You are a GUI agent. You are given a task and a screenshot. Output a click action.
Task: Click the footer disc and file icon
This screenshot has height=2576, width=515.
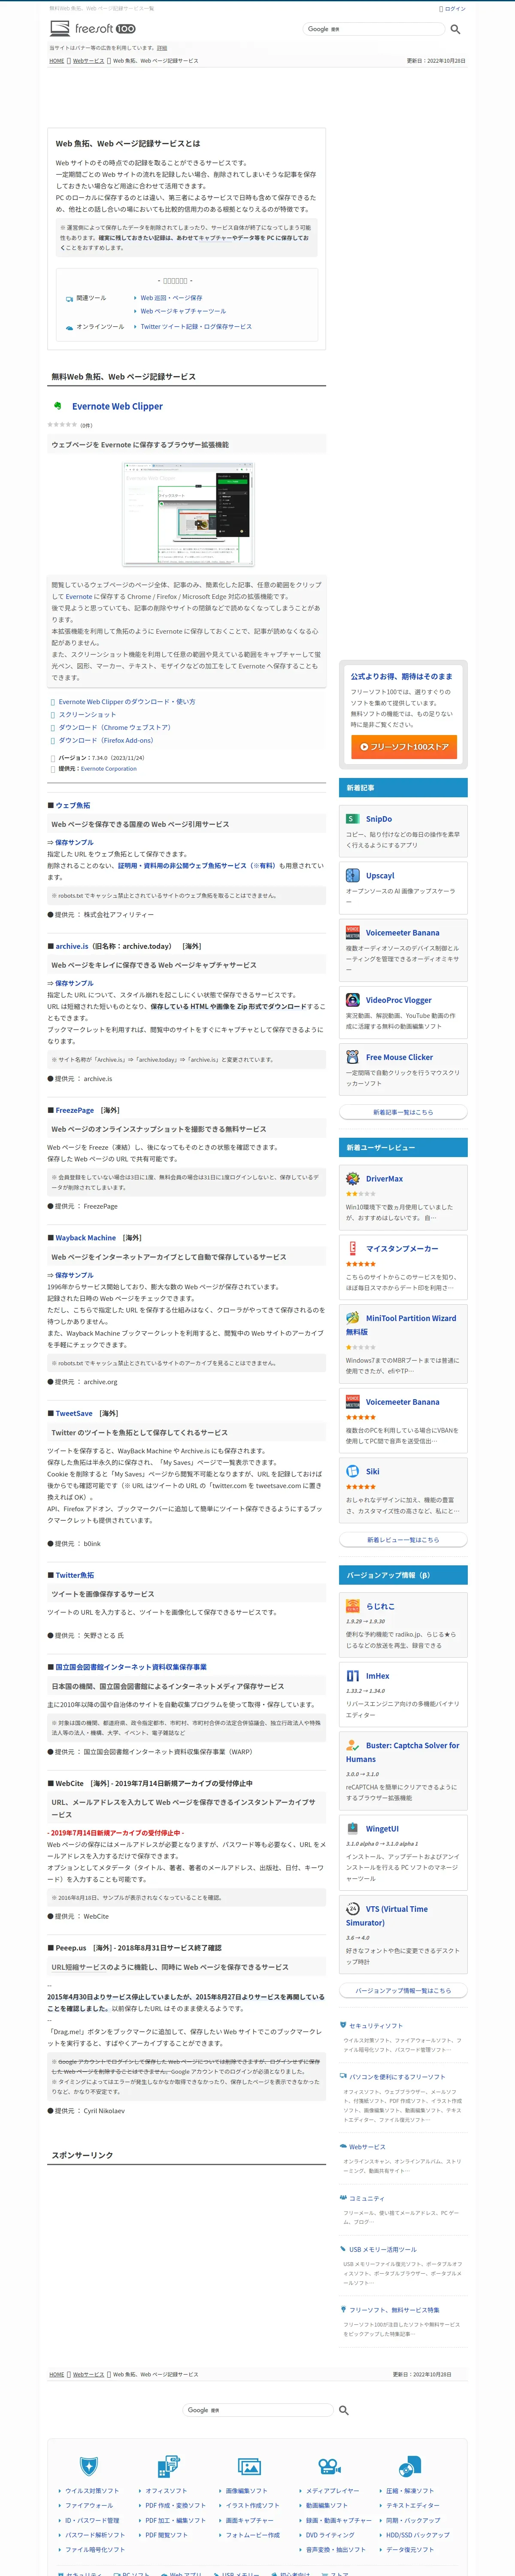(x=409, y=2466)
